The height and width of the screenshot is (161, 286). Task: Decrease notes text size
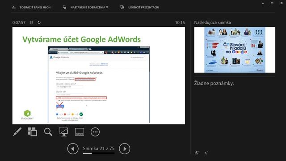pyautogui.click(x=206, y=153)
